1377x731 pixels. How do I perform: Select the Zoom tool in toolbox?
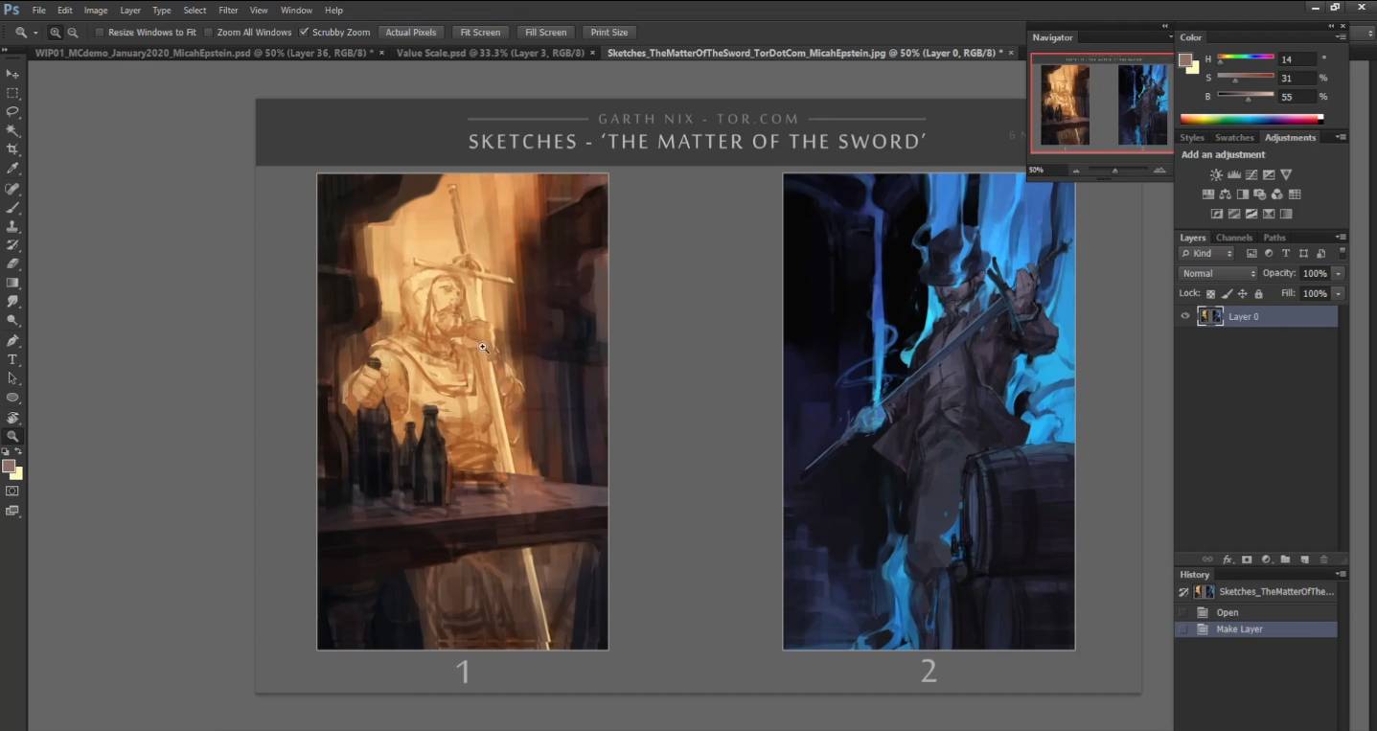(12, 436)
